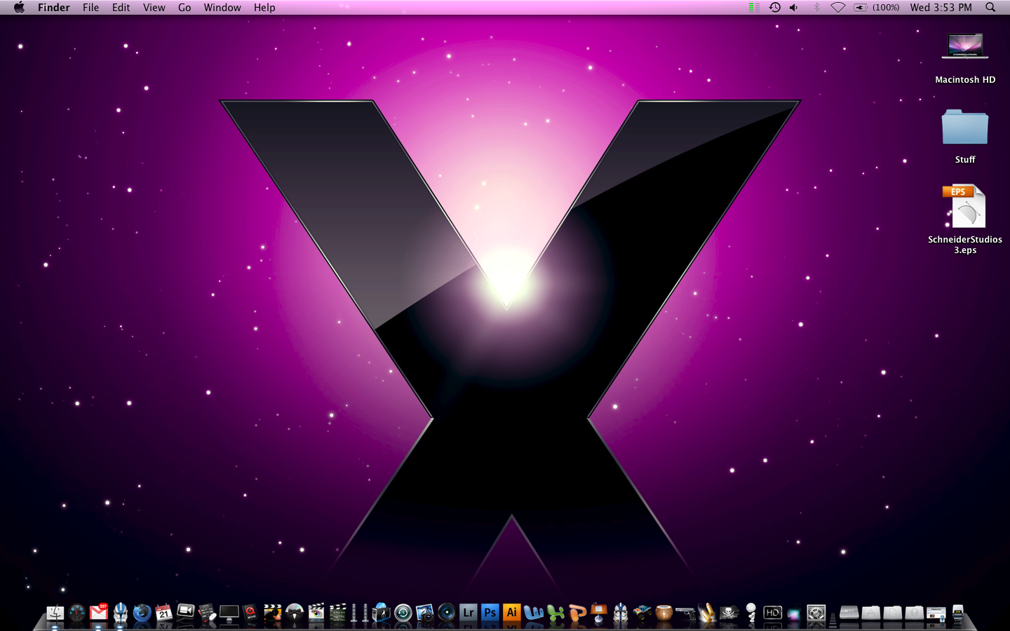Open Microsoft PowerPoint orange P icon
The image size is (1010, 631).
pyautogui.click(x=577, y=613)
